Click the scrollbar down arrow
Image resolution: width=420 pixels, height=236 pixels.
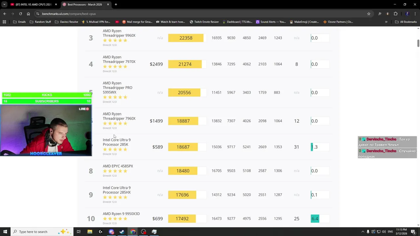click(418, 225)
